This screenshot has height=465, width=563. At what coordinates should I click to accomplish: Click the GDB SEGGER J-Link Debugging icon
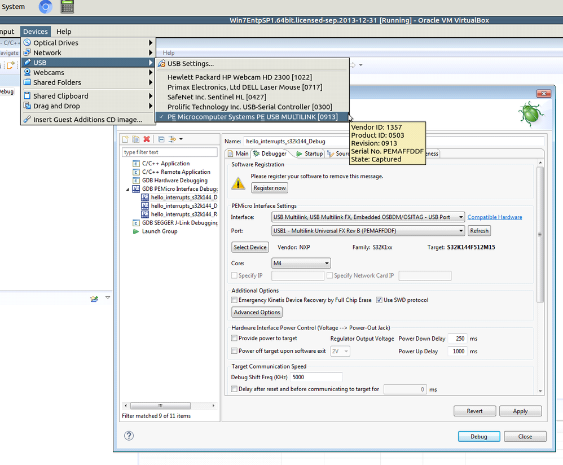[136, 223]
